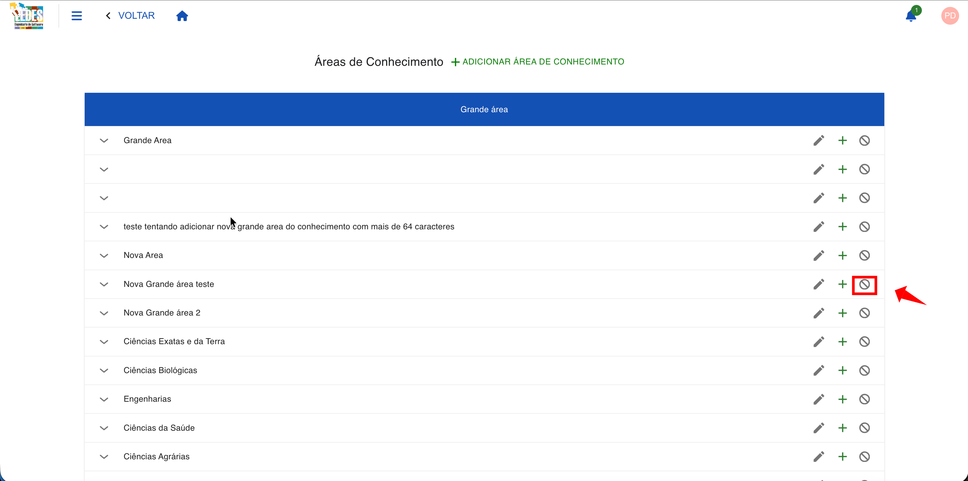968x481 pixels.
Task: Add a sub-area under Nova Area
Action: coord(842,255)
